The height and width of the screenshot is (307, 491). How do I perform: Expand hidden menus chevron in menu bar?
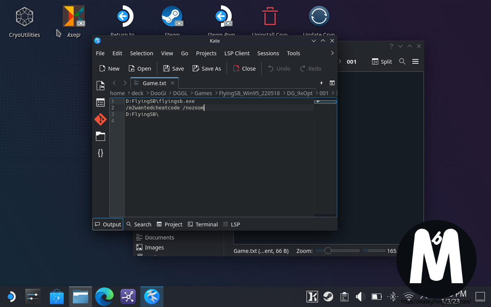[332, 53]
